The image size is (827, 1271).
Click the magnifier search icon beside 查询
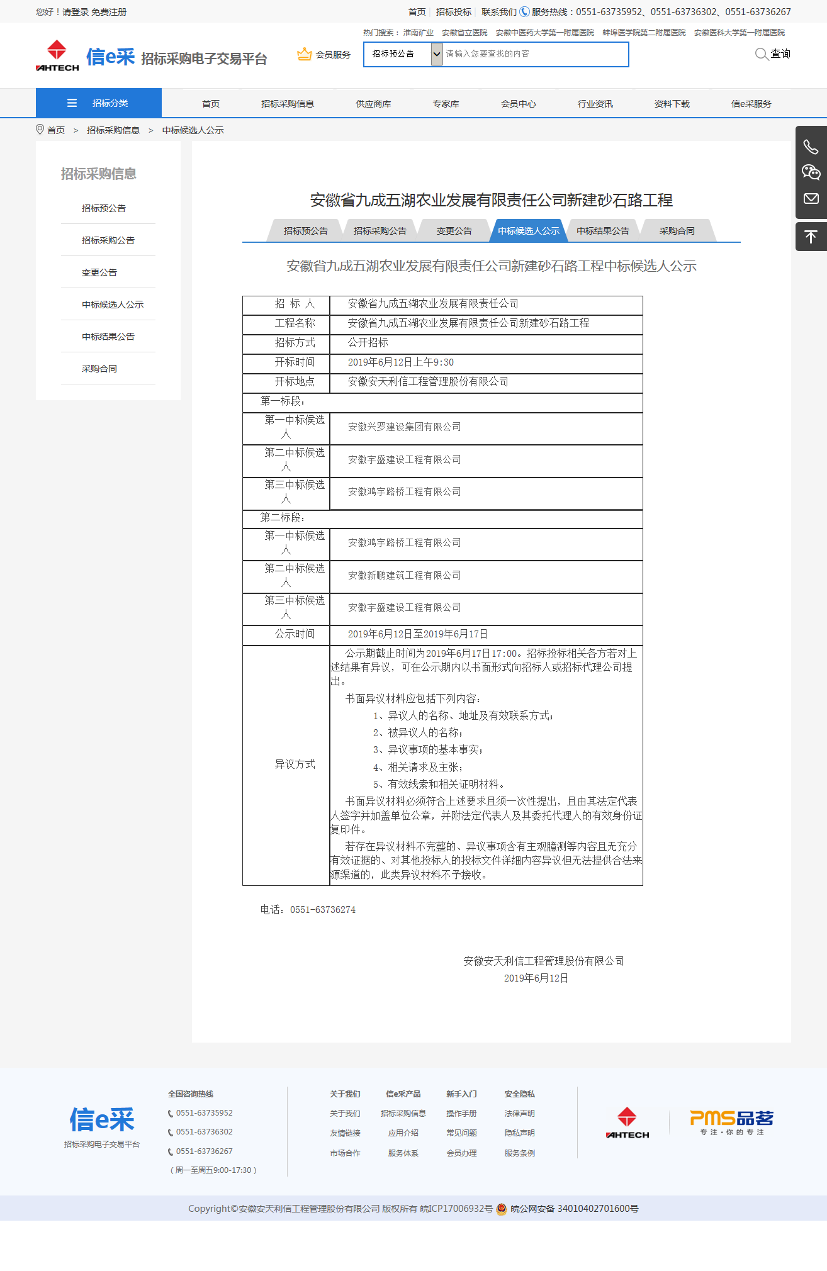(762, 54)
